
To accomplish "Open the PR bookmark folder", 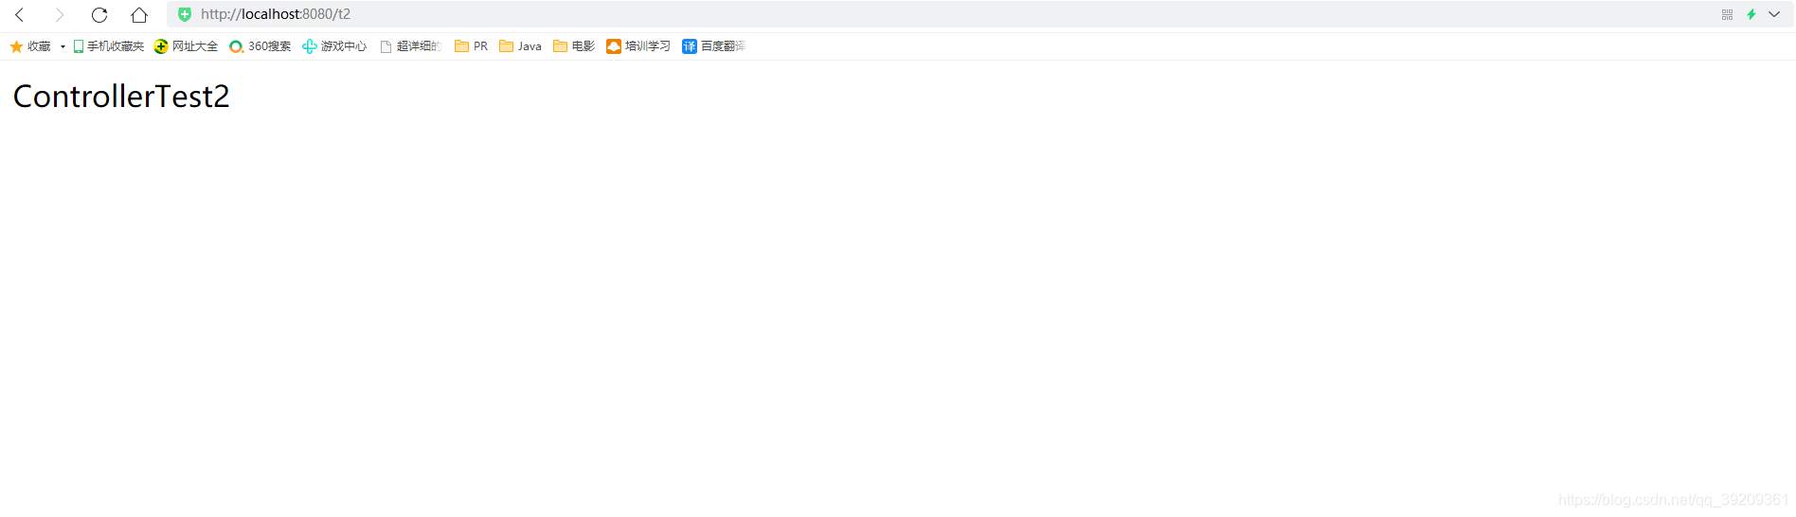I will [x=472, y=46].
